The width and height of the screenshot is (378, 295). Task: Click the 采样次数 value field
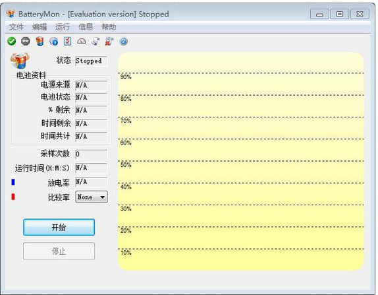point(91,154)
